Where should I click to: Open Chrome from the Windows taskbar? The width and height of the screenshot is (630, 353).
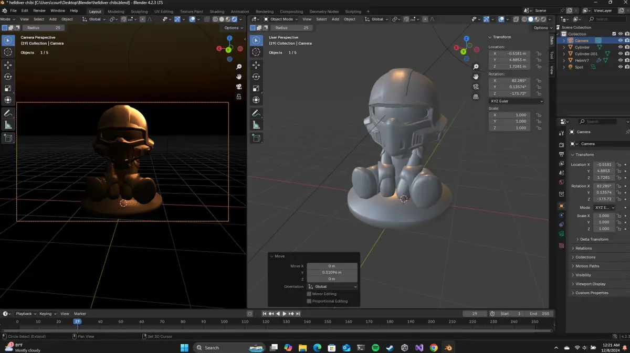(x=433, y=347)
